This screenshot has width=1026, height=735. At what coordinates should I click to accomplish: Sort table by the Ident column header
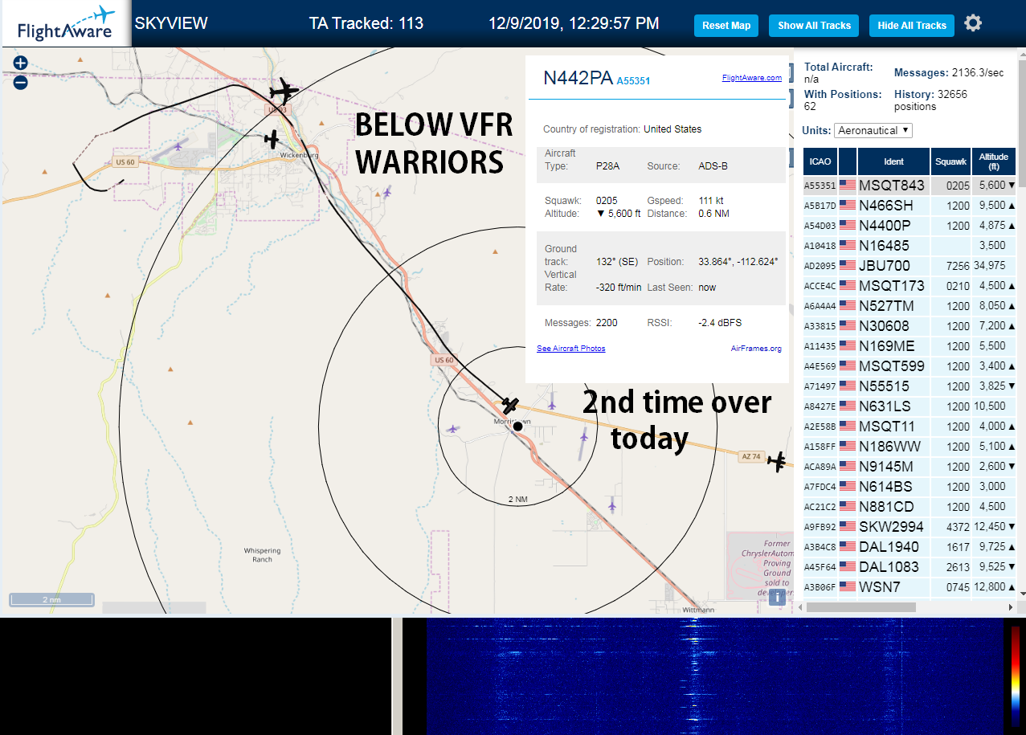coord(894,161)
